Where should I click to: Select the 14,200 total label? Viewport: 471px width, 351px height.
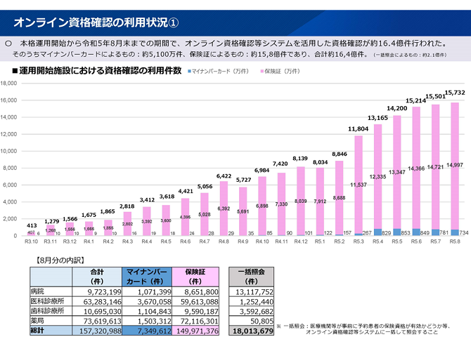[x=396, y=108]
